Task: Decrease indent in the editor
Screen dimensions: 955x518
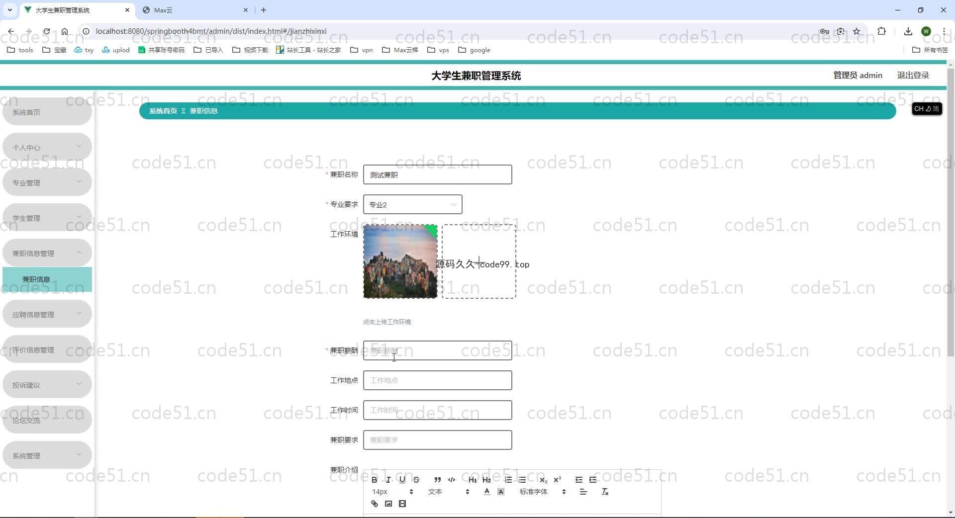Action: [578, 480]
